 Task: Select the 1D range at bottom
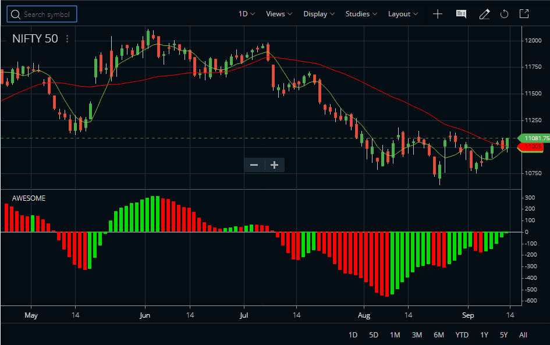353,335
